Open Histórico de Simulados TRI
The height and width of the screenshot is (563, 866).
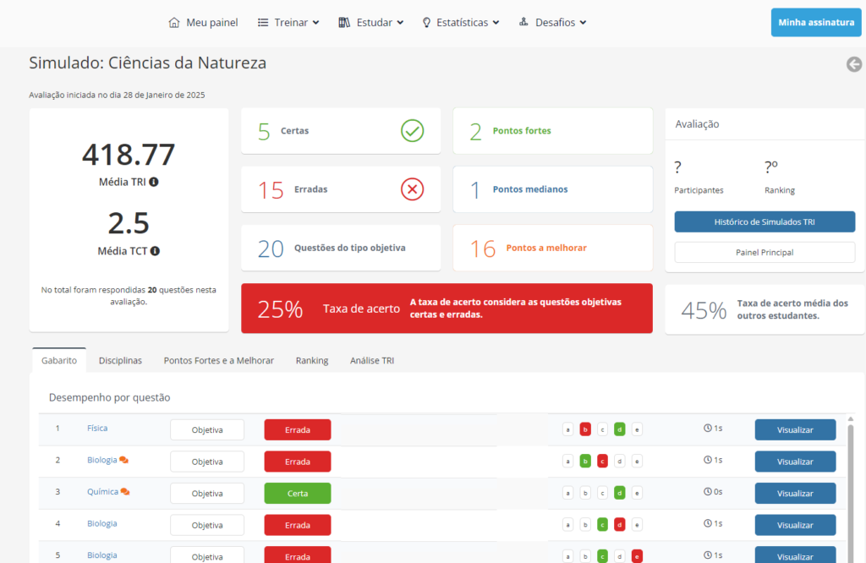[765, 221]
